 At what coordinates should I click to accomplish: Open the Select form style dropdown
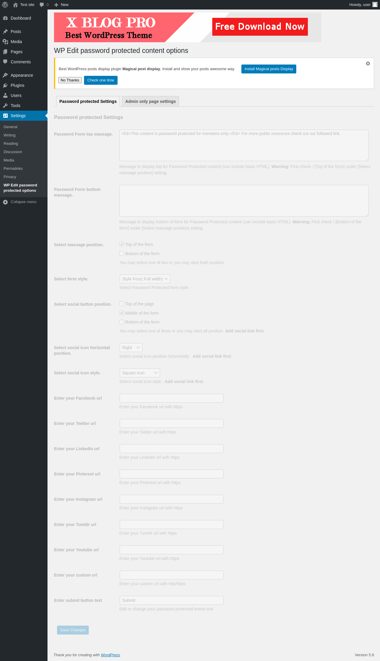click(145, 279)
